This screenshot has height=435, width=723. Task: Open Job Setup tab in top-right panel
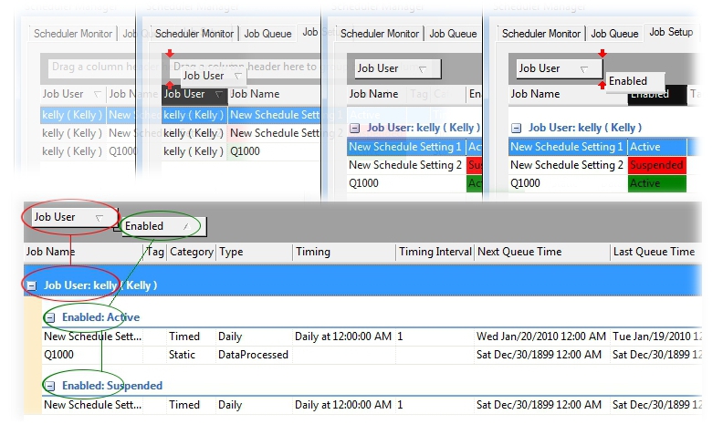click(x=670, y=33)
